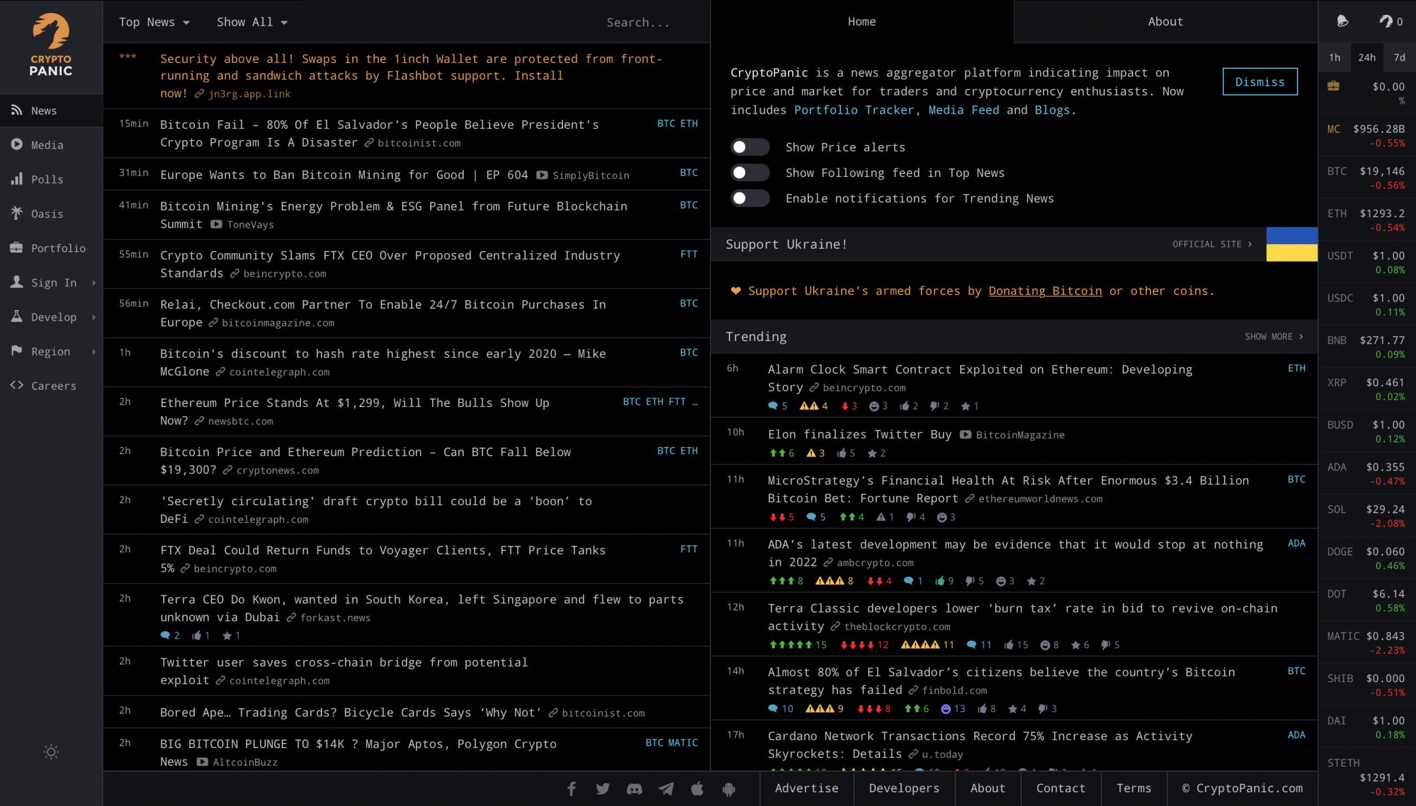Open the Terms footer link
This screenshot has height=806, width=1416.
pyautogui.click(x=1133, y=788)
